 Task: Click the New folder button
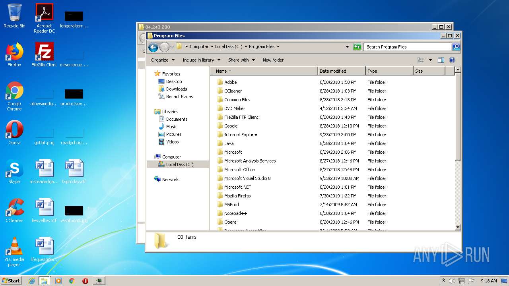pyautogui.click(x=273, y=60)
